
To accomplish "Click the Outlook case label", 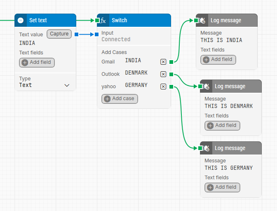I will click(110, 74).
